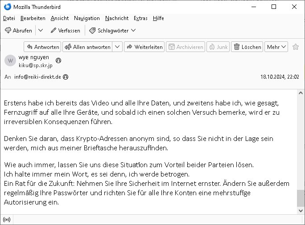Image resolution: width=305 pixels, height=225 pixels.
Task: Open the Ansicht menu
Action: [x=60, y=18]
